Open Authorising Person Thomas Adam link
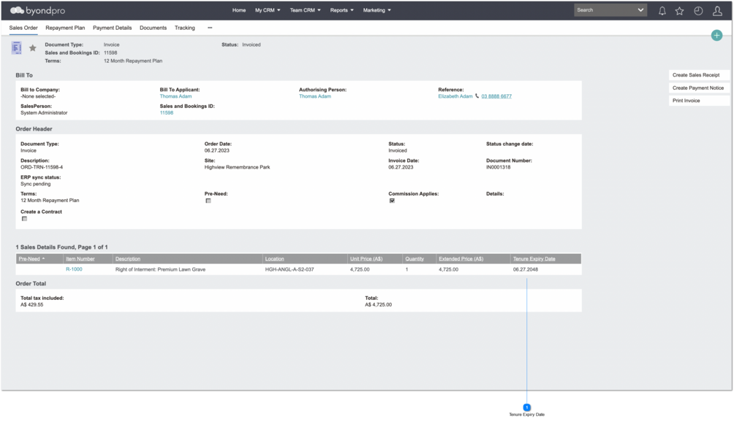Screen dimensions: 734x421 [315, 96]
